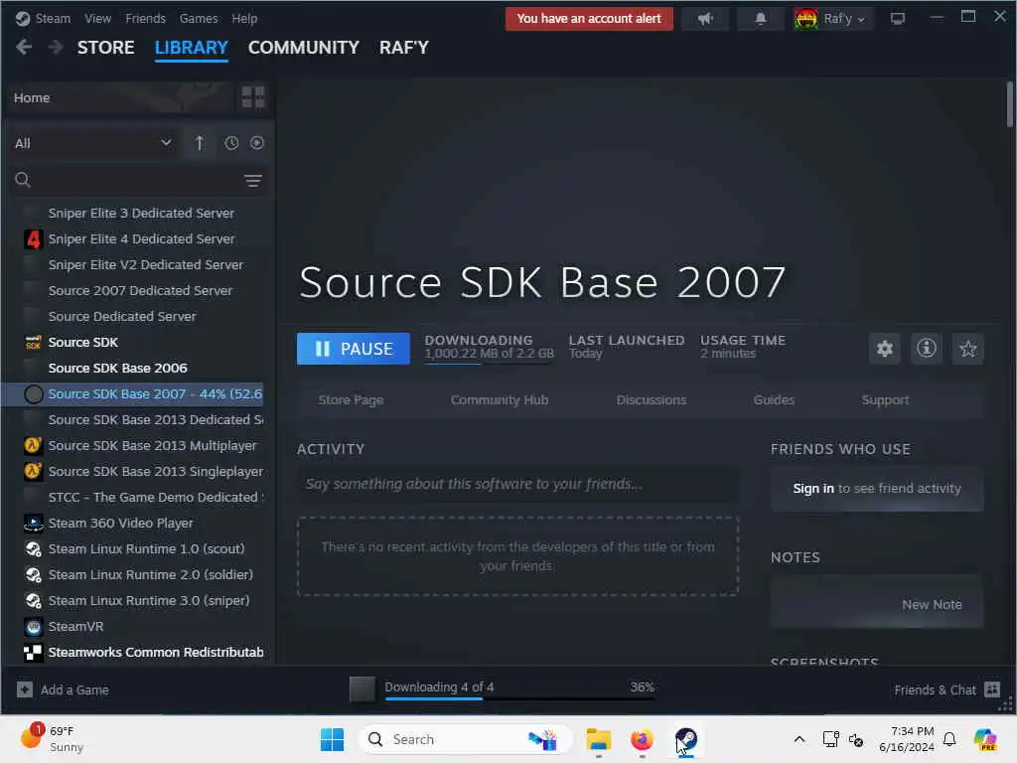Open Windows Start menu
The width and height of the screenshot is (1017, 763).
point(332,739)
